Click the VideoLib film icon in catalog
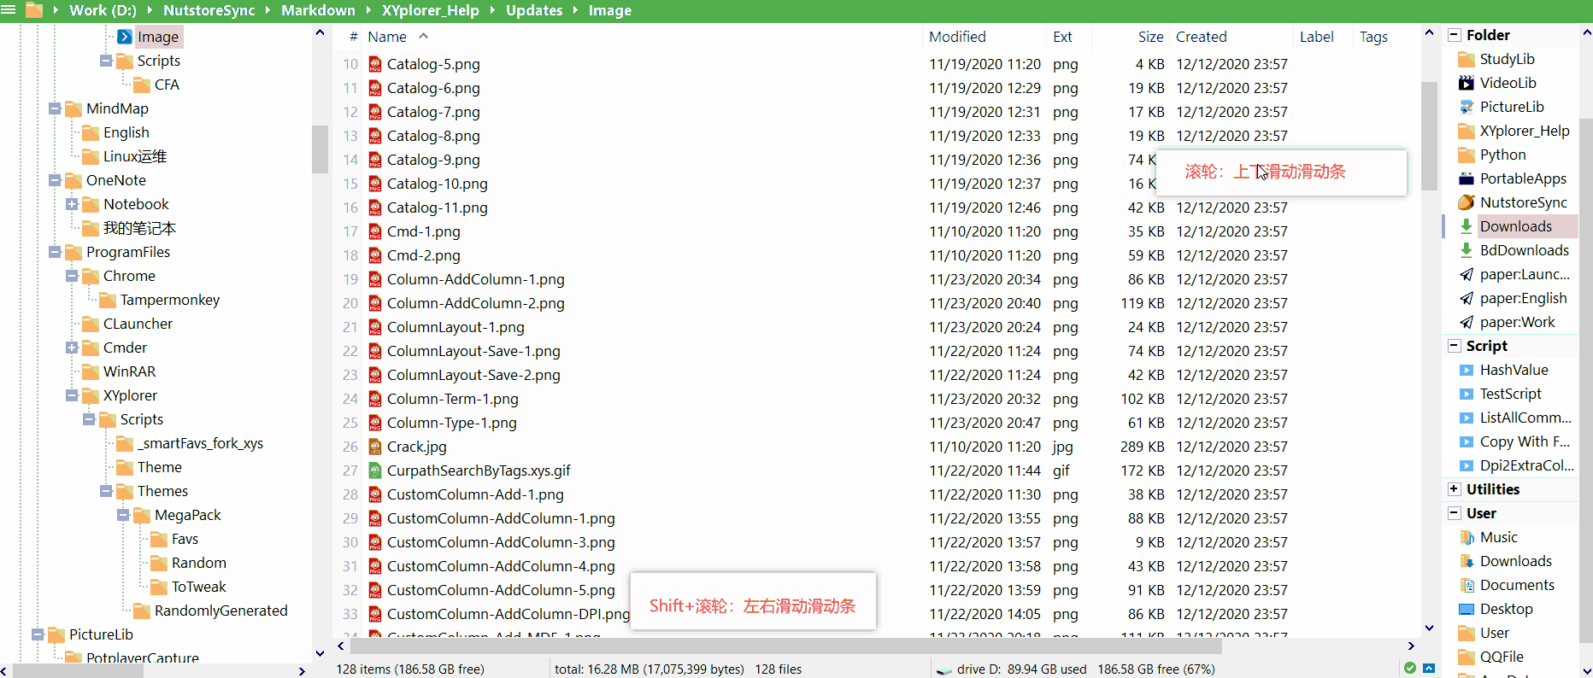Viewport: 1593px width, 678px height. pyautogui.click(x=1466, y=83)
